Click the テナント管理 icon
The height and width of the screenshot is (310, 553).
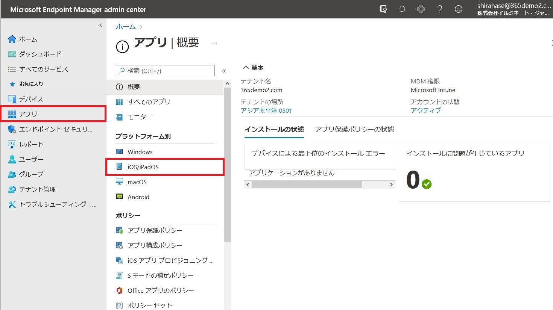pyautogui.click(x=12, y=189)
